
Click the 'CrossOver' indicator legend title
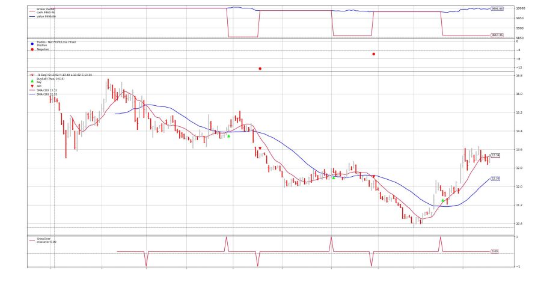click(43, 239)
